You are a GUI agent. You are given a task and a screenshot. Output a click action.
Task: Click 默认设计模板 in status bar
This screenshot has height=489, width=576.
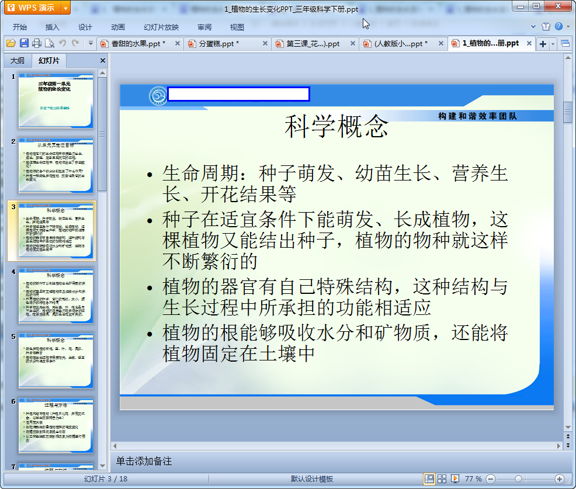[312, 478]
